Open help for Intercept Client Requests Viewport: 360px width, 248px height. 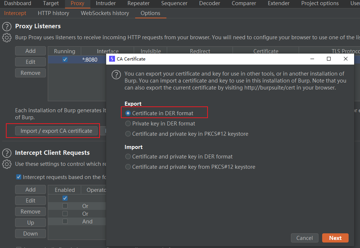tap(7, 153)
